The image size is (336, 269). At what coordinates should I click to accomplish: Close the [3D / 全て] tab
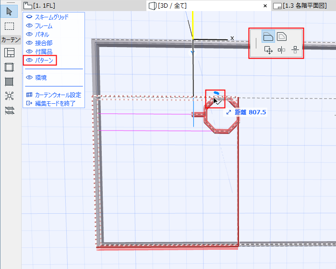pos(265,6)
